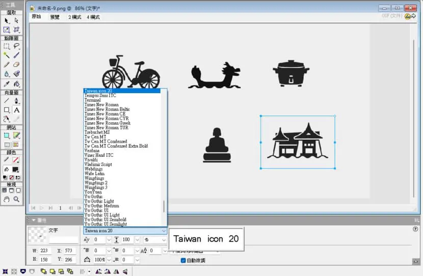Activate the Zoom magnifier tool
Screen dimensions: 423x276
coord(16,199)
